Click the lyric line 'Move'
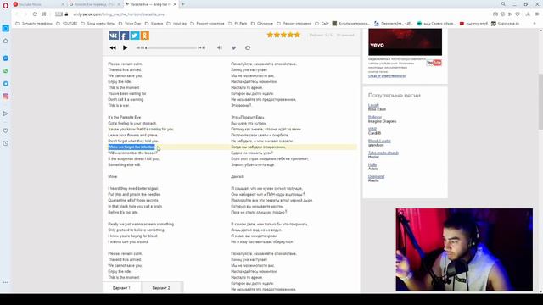543x305 pixels. [x=113, y=177]
